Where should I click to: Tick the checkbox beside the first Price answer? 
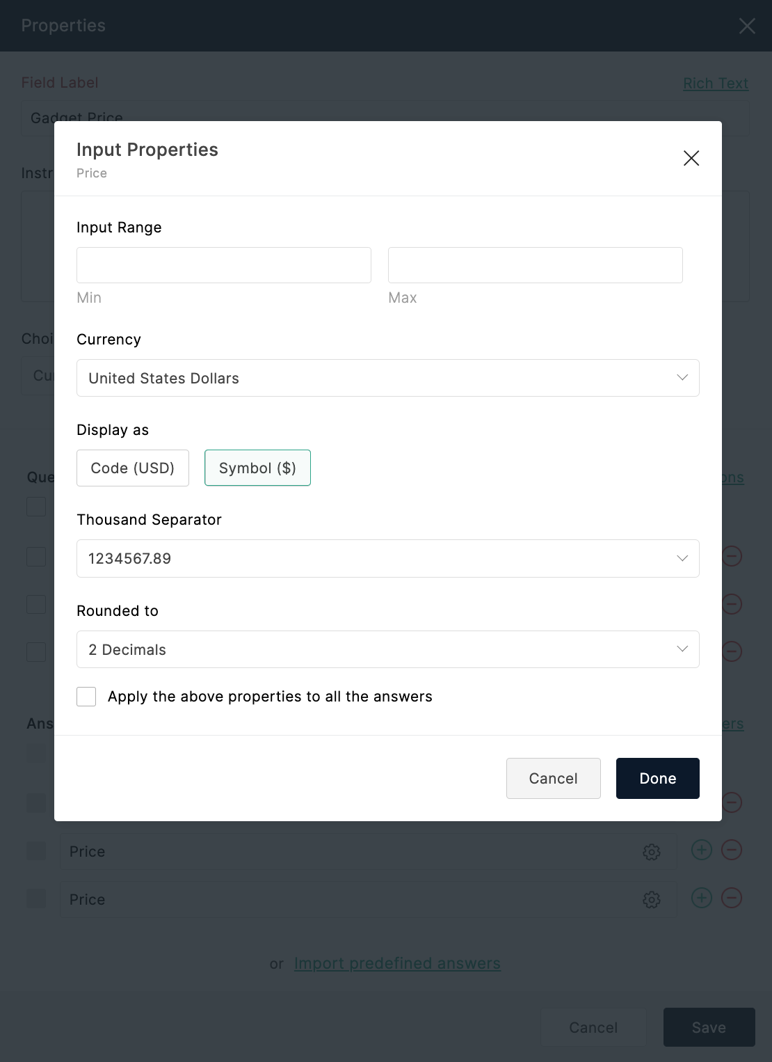(35, 851)
